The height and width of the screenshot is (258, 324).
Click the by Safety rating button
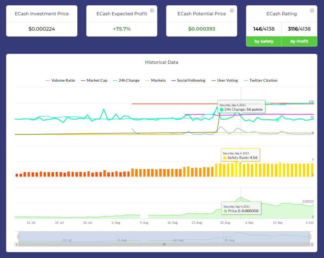click(x=264, y=41)
